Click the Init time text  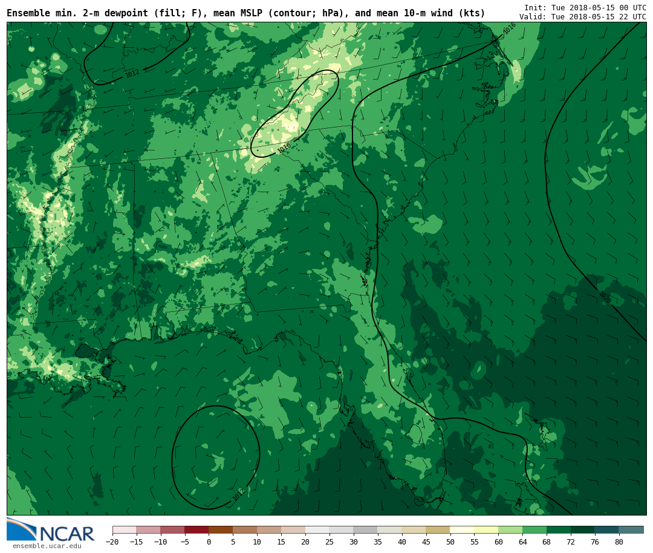click(585, 8)
